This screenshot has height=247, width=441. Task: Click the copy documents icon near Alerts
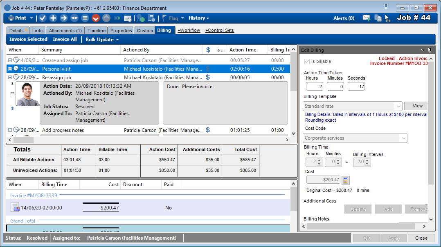coord(378,18)
